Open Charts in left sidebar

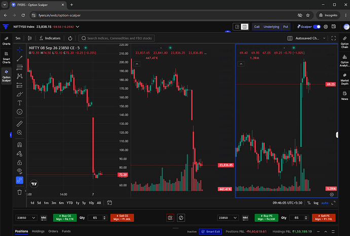point(6,41)
